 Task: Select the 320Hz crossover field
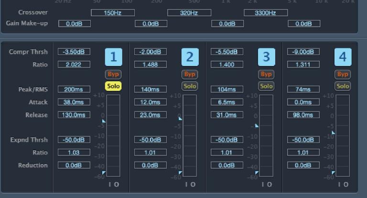coord(189,12)
